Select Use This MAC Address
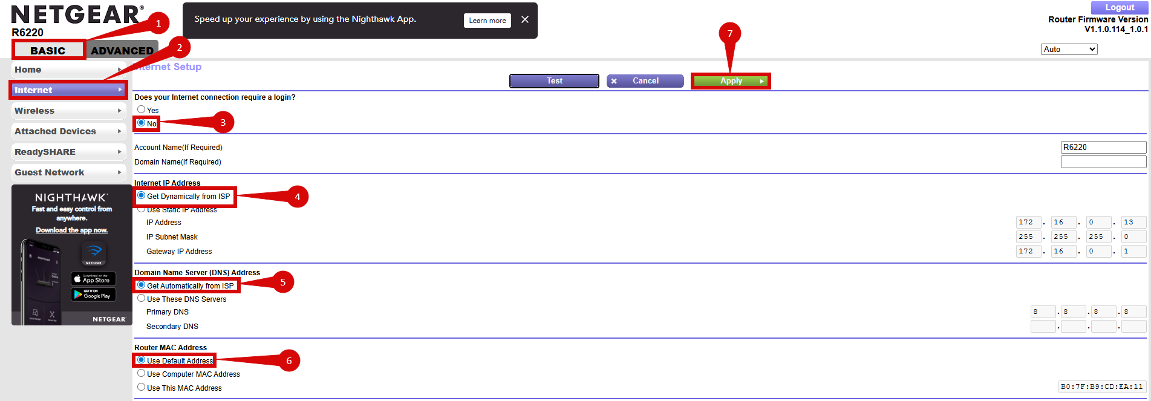 coord(141,387)
